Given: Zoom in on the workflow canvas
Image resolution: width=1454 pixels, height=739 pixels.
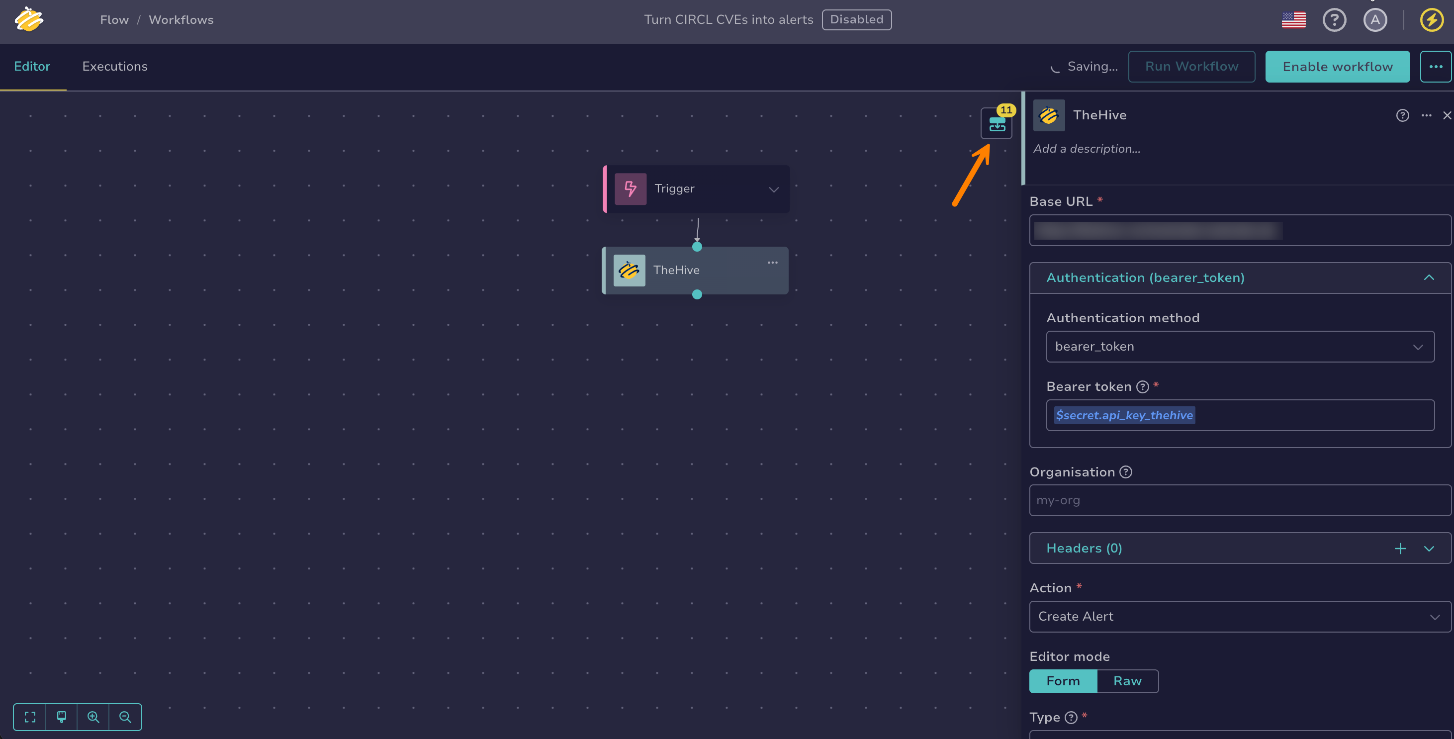Looking at the screenshot, I should click(x=93, y=717).
